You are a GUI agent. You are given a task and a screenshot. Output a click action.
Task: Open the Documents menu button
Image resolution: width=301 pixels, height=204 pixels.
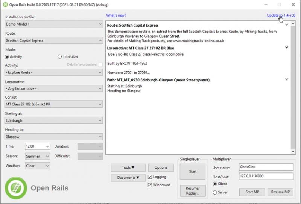coord(128,178)
